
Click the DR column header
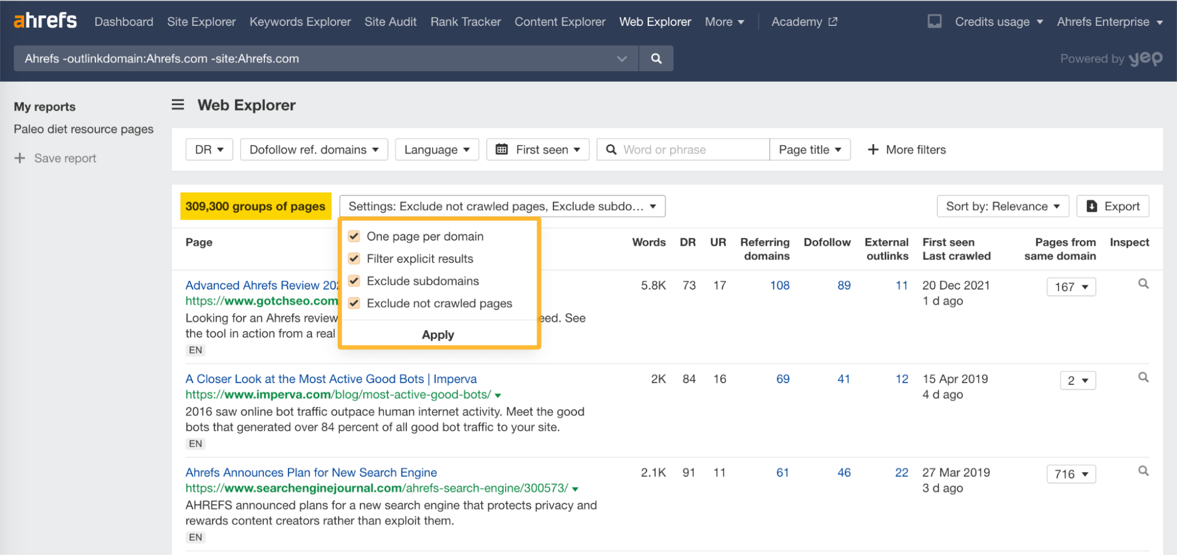point(687,242)
